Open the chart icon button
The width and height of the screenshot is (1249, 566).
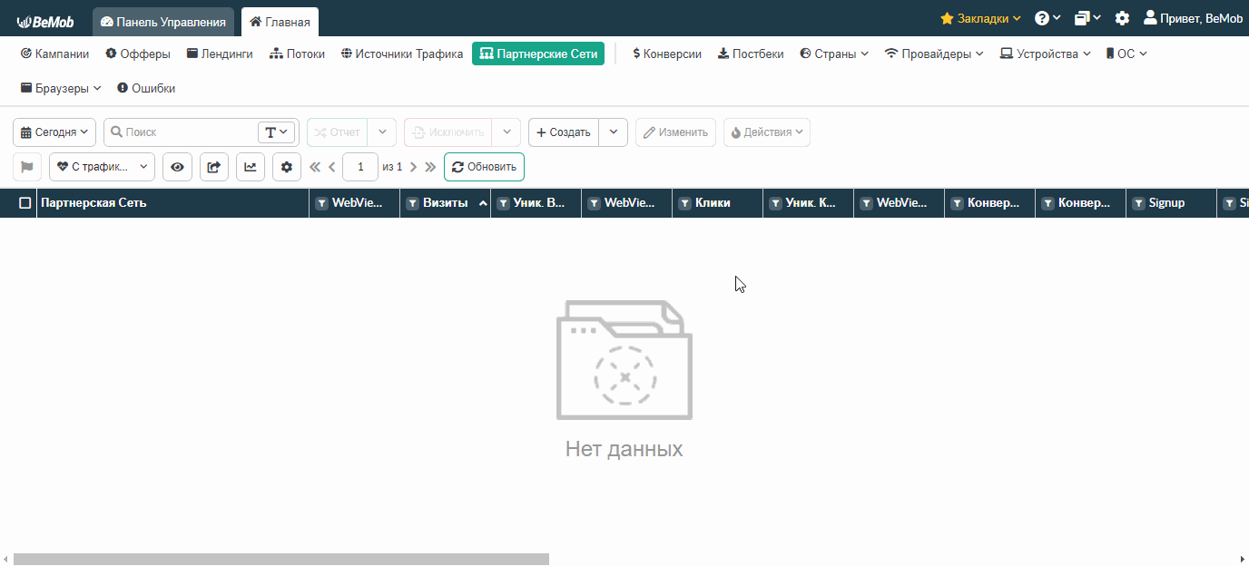[x=251, y=167]
